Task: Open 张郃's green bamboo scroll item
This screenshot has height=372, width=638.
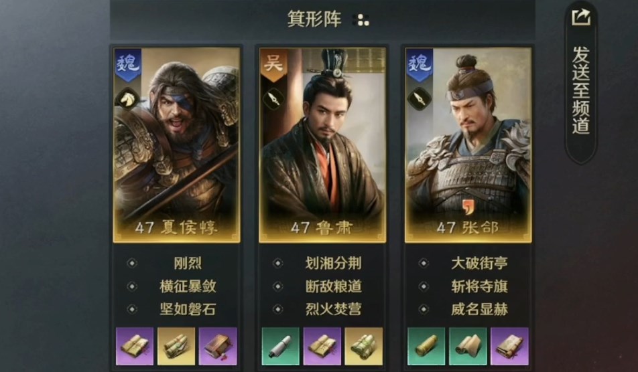Action: click(426, 346)
